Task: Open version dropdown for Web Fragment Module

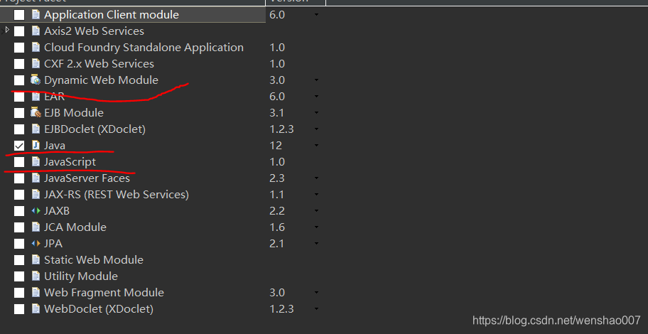Action: coord(316,292)
